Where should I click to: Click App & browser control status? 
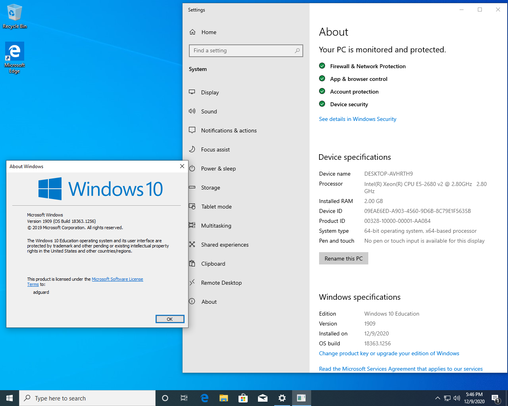(x=353, y=79)
